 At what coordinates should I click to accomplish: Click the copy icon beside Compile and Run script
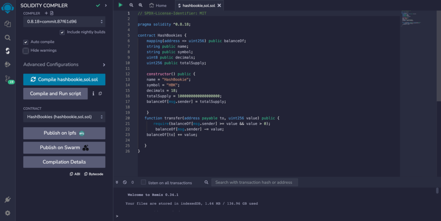pos(100,93)
